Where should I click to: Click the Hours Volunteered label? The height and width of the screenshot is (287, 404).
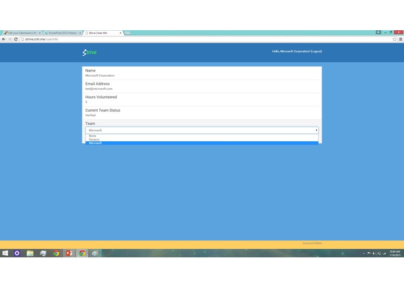(x=101, y=97)
